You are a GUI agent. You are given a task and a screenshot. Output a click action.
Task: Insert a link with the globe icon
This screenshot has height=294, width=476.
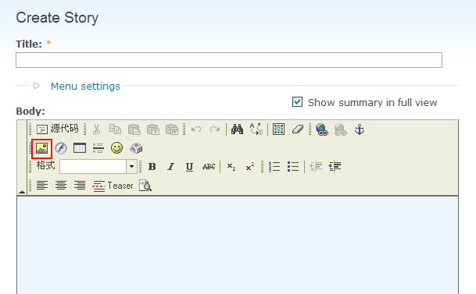(322, 129)
